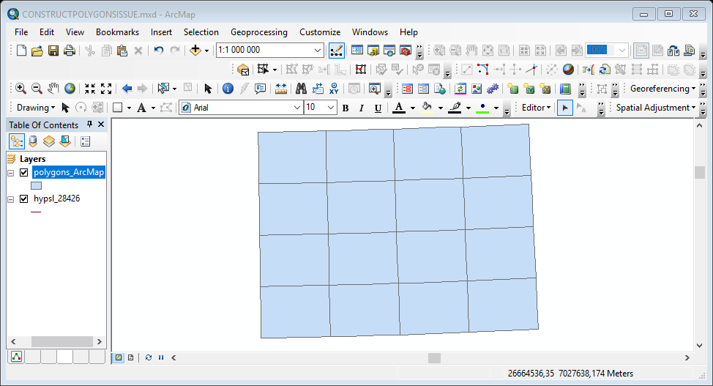This screenshot has width=713, height=386.
Task: Open the Windows menu
Action: [370, 32]
